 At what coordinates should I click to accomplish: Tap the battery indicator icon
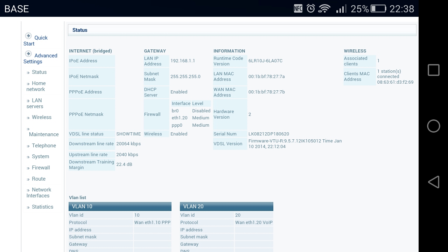click(x=378, y=9)
